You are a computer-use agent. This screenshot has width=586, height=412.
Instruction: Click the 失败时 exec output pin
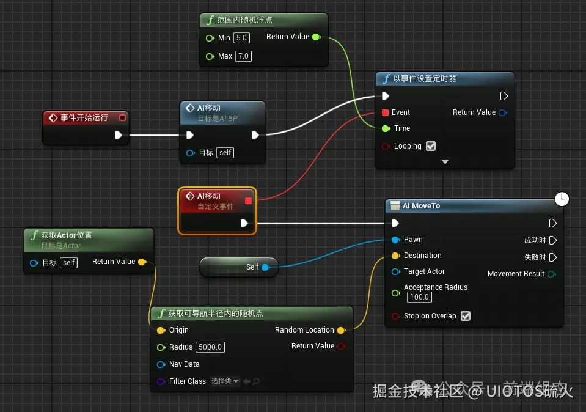553,257
